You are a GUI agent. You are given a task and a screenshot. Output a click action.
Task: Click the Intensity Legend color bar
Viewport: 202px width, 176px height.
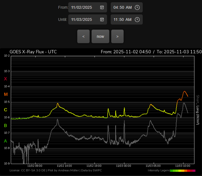pos(182,171)
